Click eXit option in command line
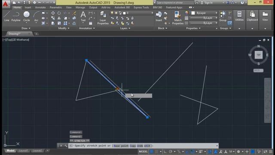The width and height of the screenshot is (275, 155). coord(147,146)
